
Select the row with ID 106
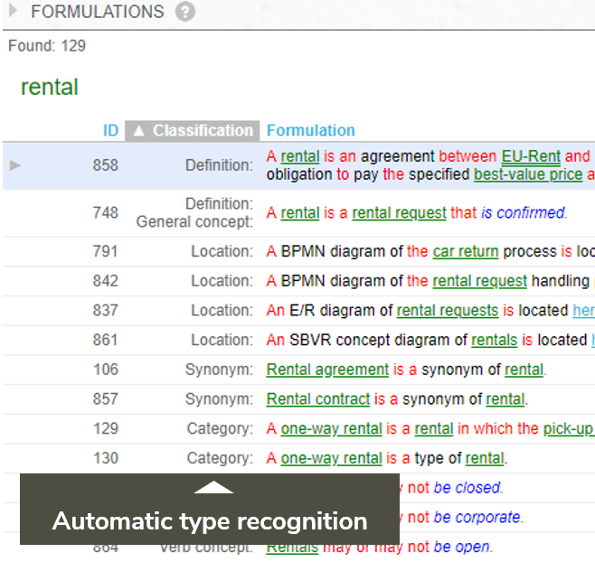pos(106,370)
